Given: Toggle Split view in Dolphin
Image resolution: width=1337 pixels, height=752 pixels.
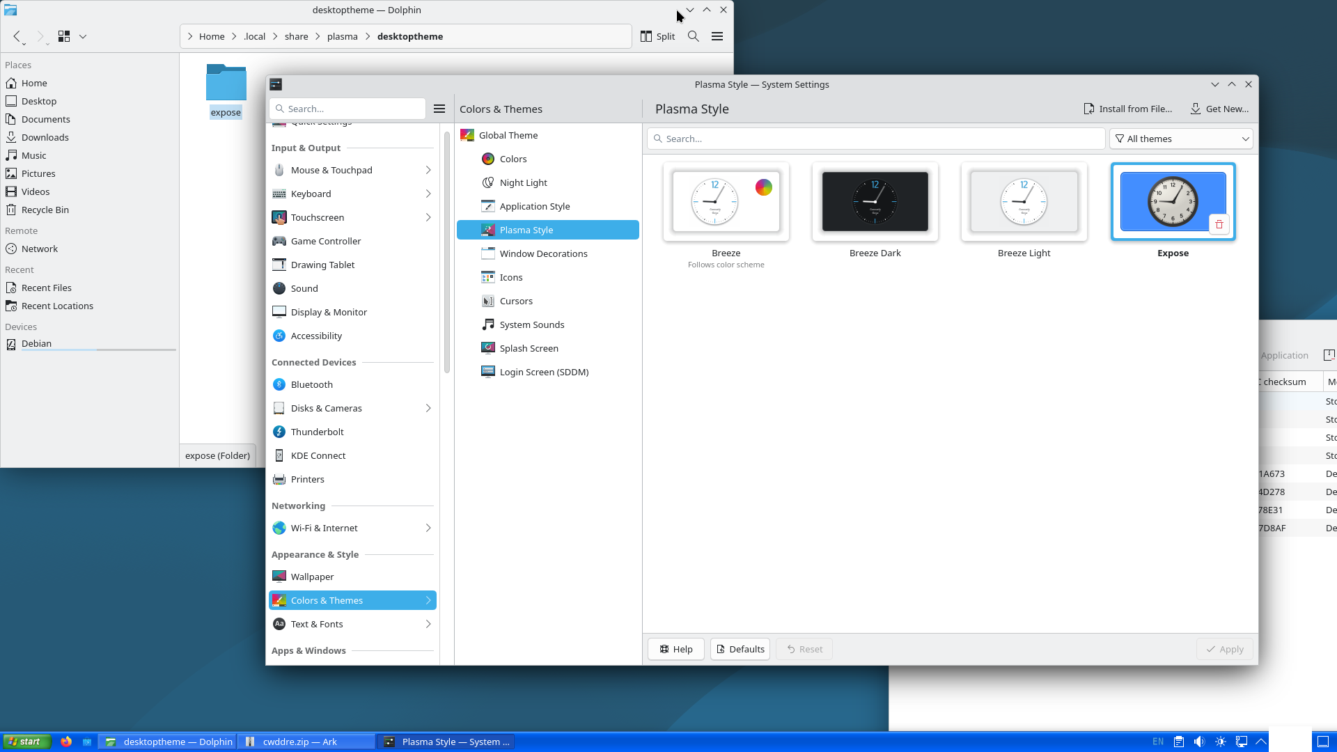Looking at the screenshot, I should (657, 36).
